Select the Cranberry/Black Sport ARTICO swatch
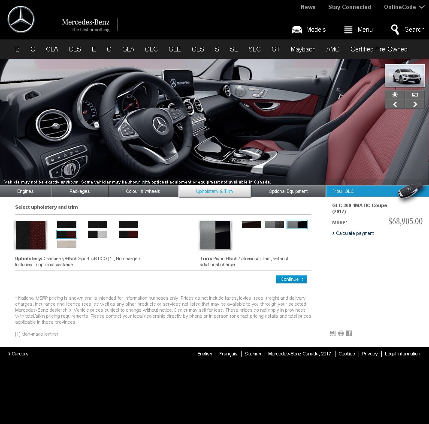Image resolution: width=429 pixels, height=424 pixels. click(67, 234)
